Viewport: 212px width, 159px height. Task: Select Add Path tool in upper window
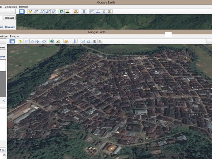(x=42, y=12)
